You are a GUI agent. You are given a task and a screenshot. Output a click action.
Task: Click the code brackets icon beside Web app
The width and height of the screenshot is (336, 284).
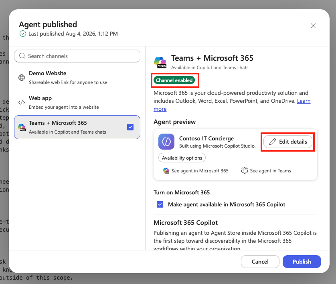pos(22,102)
